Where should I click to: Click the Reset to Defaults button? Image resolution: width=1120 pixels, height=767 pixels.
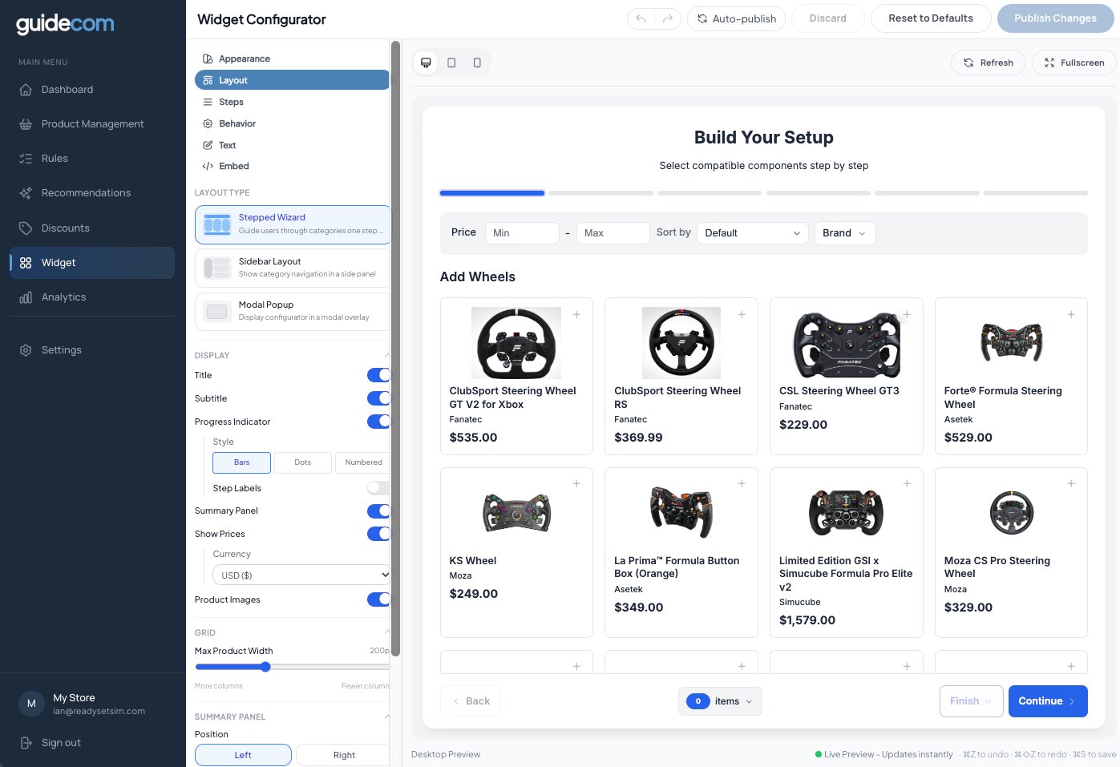931,18
